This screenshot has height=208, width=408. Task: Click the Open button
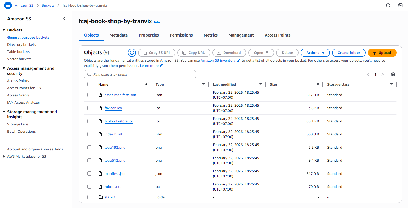point(261,53)
